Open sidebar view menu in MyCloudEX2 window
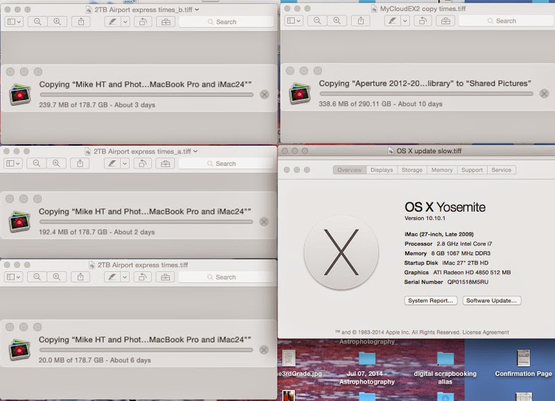 coord(293,21)
